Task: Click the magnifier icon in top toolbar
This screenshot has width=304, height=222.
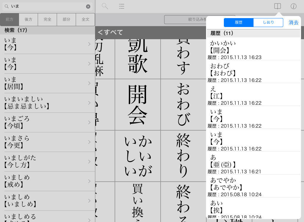Action: 105,6
